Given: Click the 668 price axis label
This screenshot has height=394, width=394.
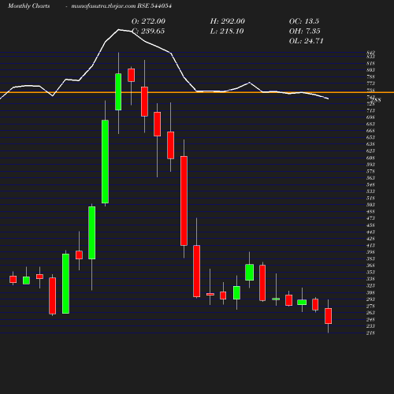Looking at the screenshot, I should click(x=370, y=131).
